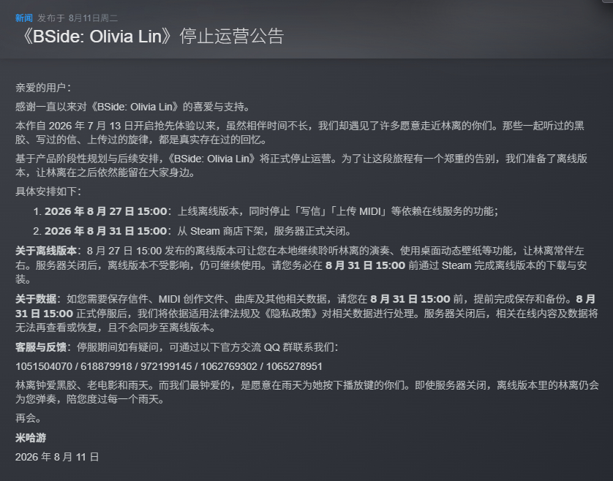Click the 《隐私政策》 privacy policy text
This screenshot has height=481, width=613.
(290, 314)
